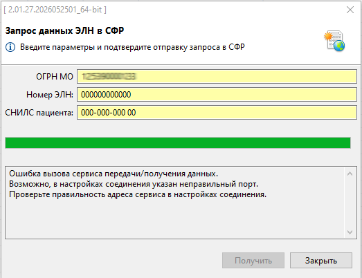Click the green progress bar
The image size is (362, 278).
178,142
